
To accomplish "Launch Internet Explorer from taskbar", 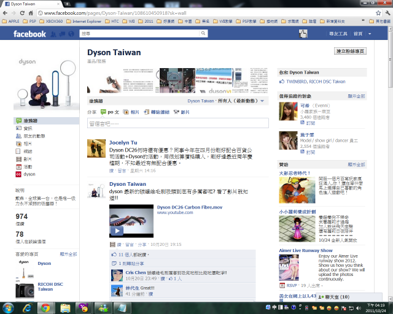I will click(x=27, y=308).
